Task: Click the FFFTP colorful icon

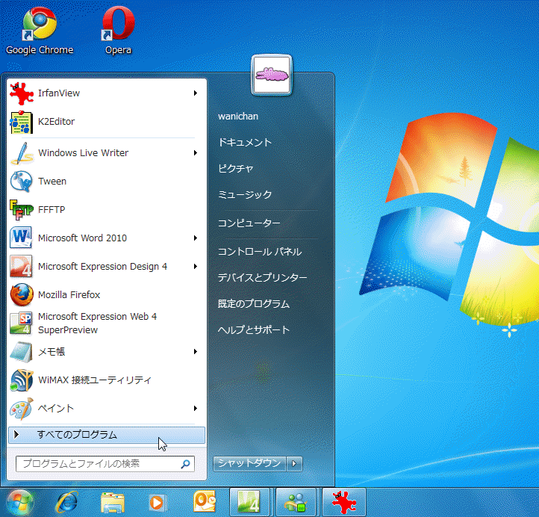Action: click(22, 209)
